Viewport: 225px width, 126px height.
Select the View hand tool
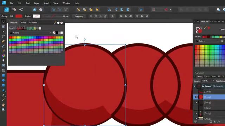tap(3, 105)
